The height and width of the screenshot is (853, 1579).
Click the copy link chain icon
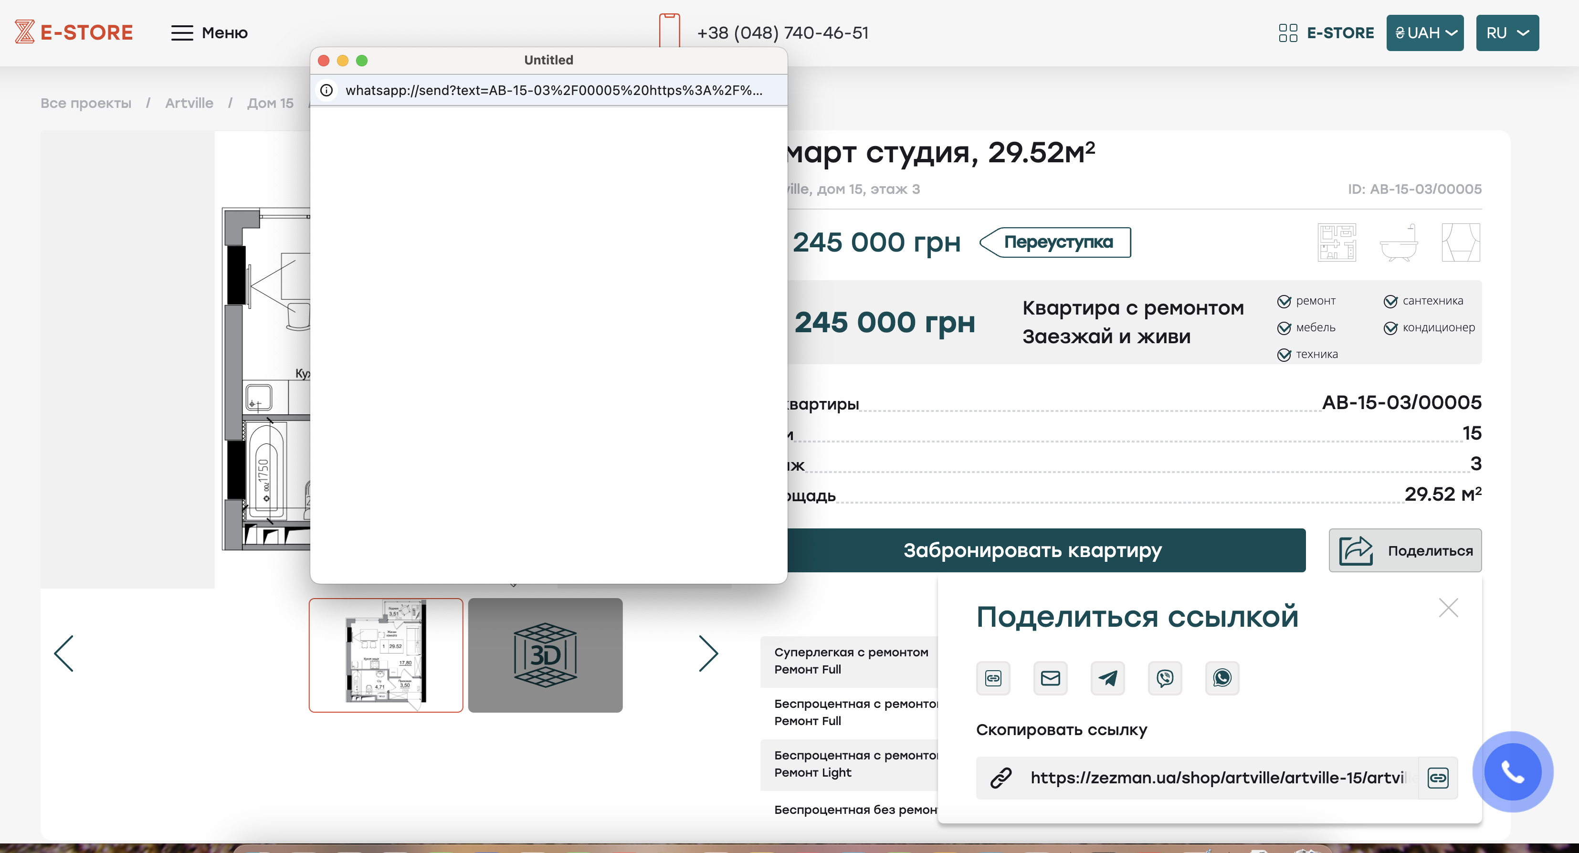click(x=993, y=678)
